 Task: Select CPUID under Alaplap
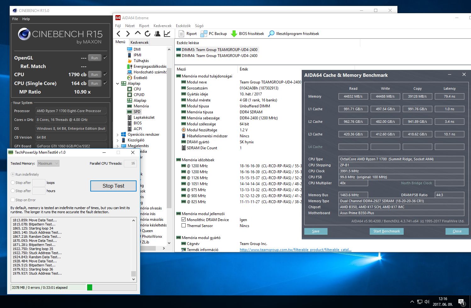click(136, 94)
